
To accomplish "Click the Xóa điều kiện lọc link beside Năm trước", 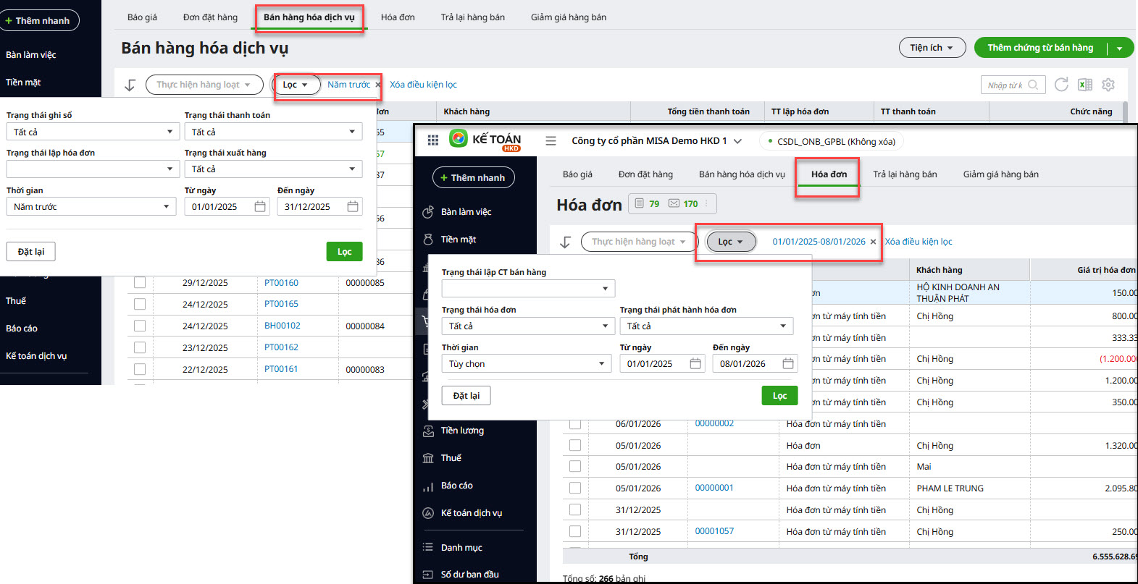I will (423, 85).
